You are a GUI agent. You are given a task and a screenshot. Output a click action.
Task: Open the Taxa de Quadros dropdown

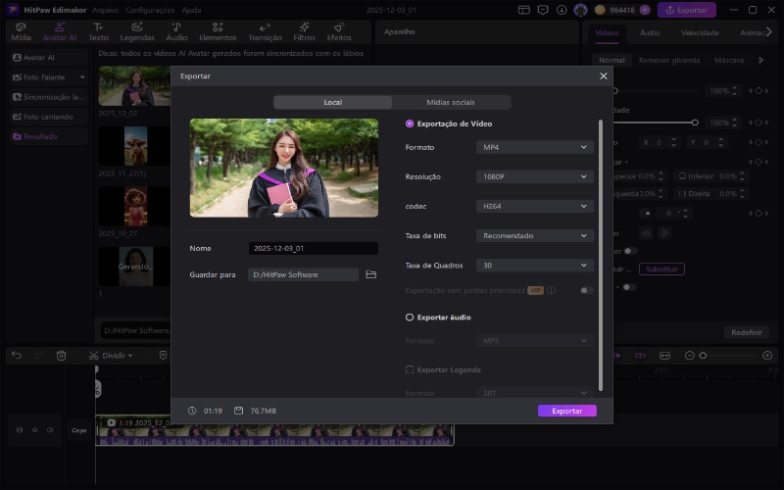coord(535,265)
